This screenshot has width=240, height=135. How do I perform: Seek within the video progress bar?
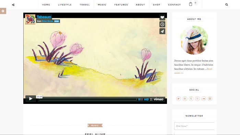pyautogui.click(x=88, y=99)
